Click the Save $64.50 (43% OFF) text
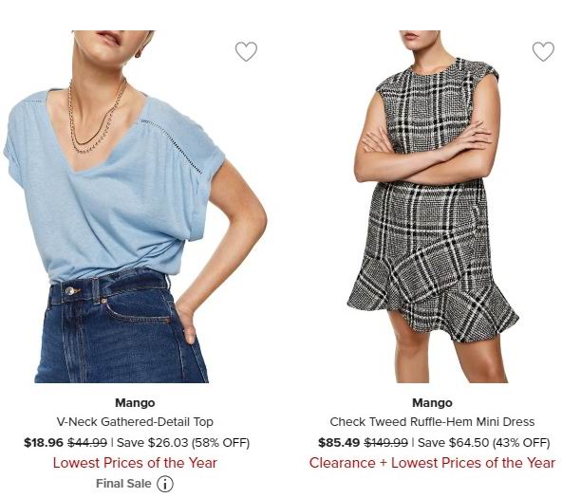Screen dimensions: 581x498 pyautogui.click(x=483, y=442)
